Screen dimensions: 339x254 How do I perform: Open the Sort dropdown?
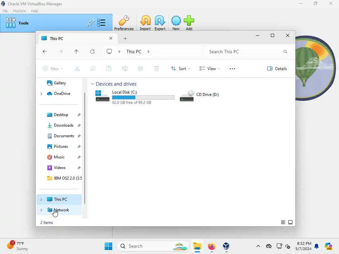180,69
